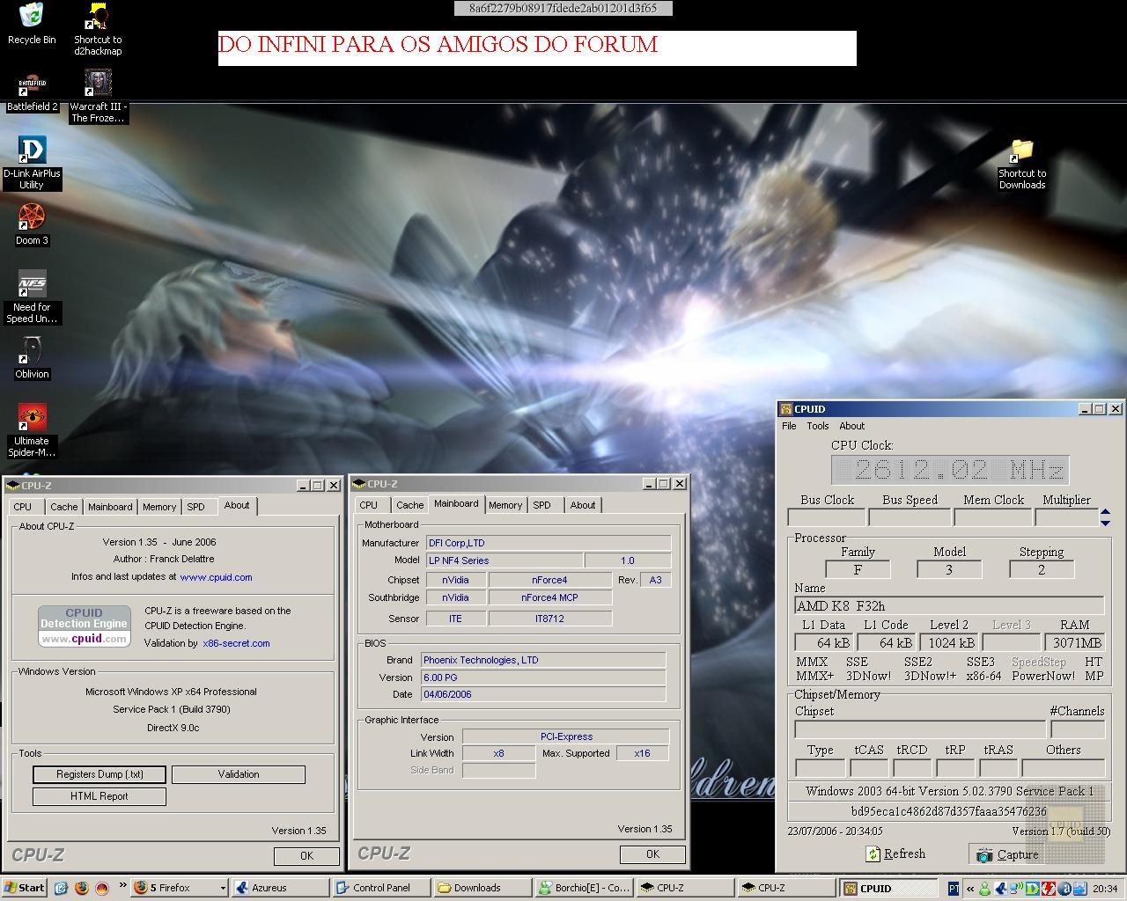Click the D-Link tray icon
The image size is (1127, 901).
[x=1032, y=889]
